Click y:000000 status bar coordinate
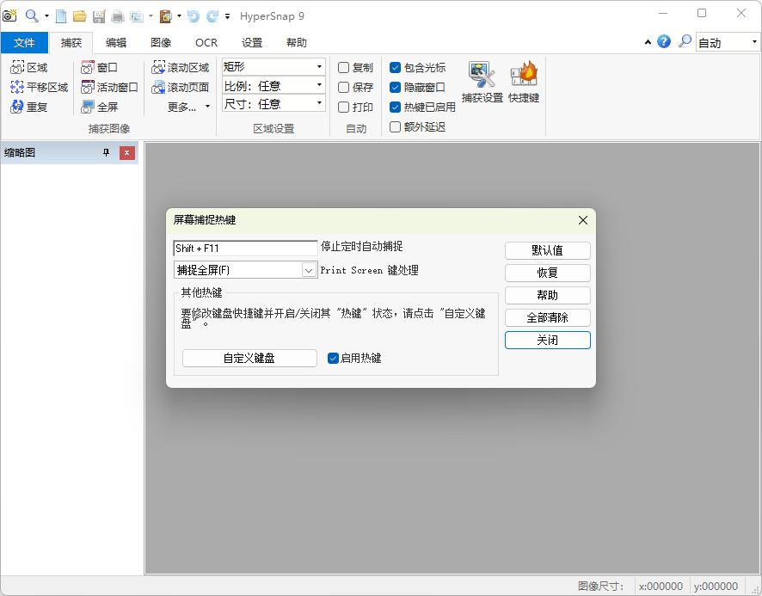 click(716, 587)
